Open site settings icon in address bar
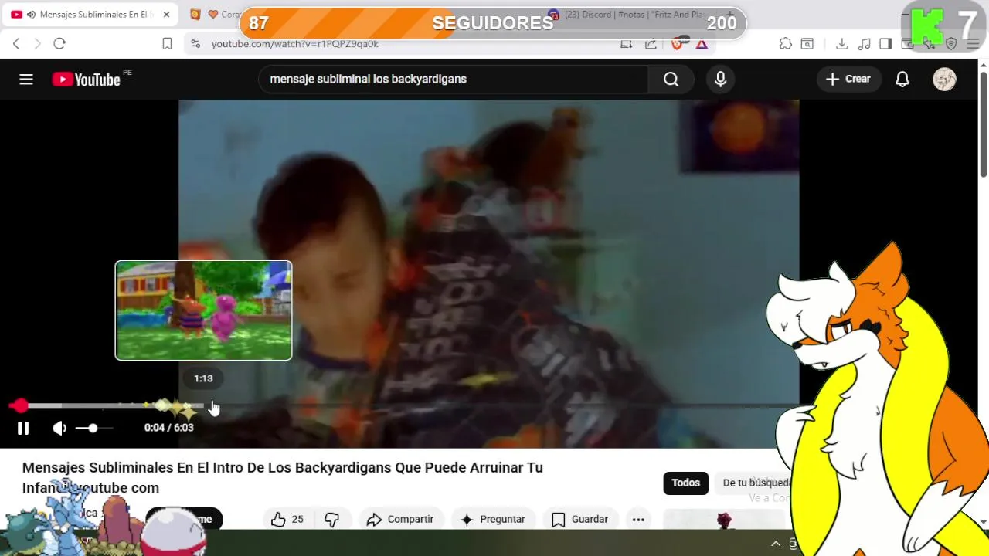989x556 pixels. [195, 44]
